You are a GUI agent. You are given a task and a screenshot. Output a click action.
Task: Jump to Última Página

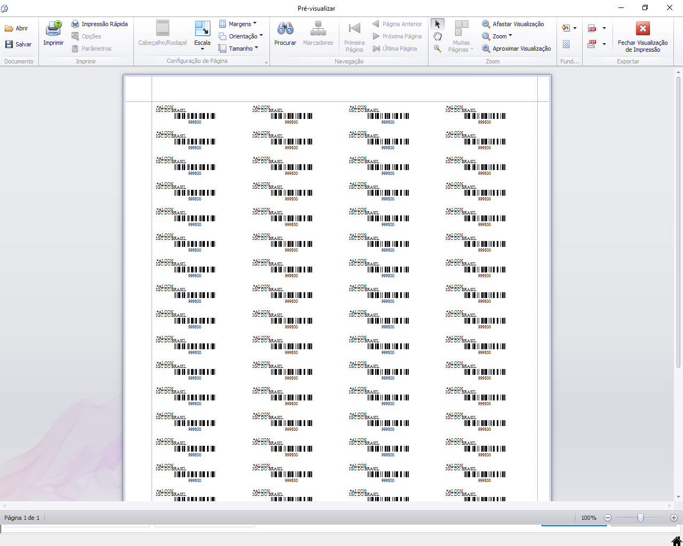(x=395, y=49)
